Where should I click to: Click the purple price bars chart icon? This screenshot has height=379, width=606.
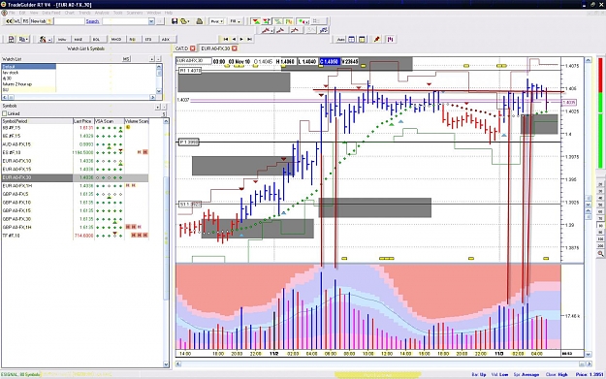click(x=391, y=39)
